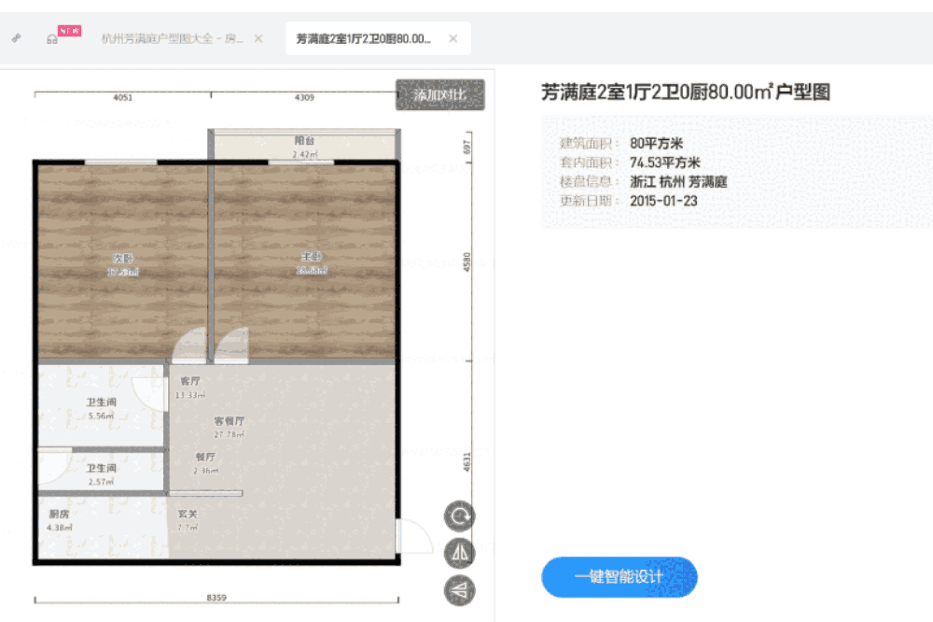Click the 客厅 living room label

pyautogui.click(x=189, y=381)
